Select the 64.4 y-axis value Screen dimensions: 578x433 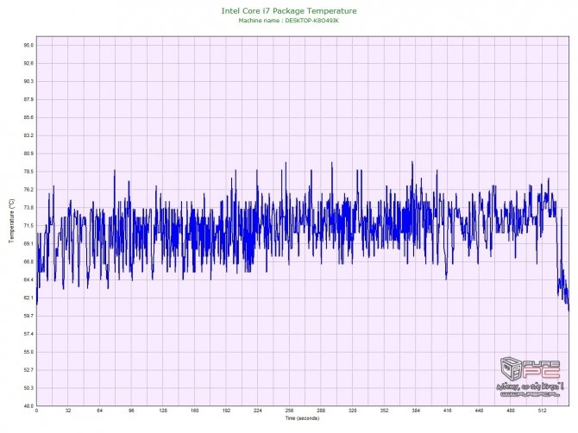(28, 280)
